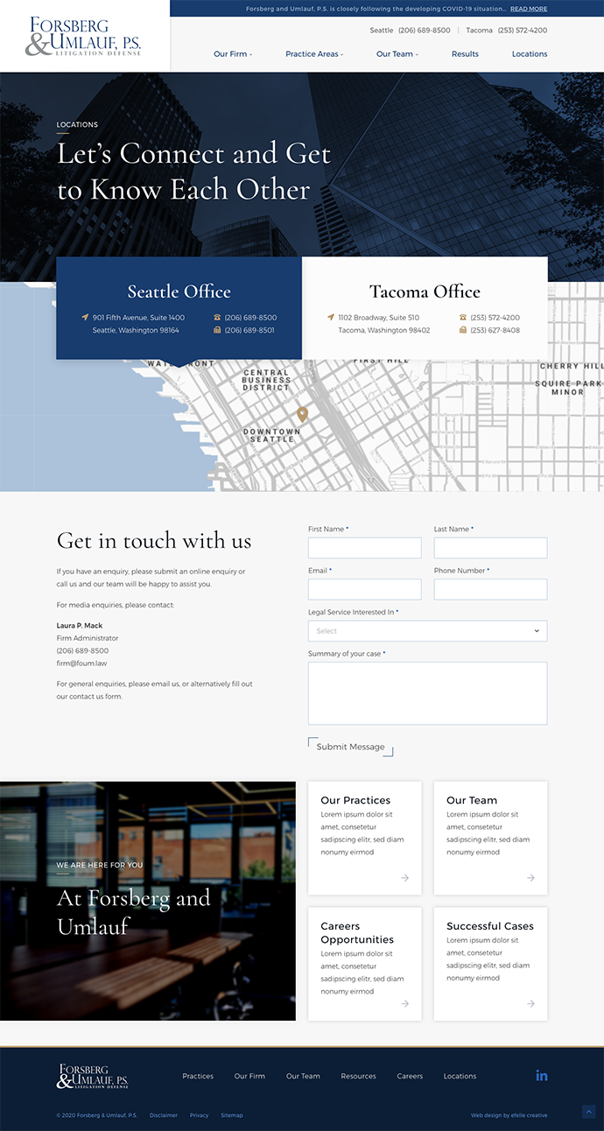
Task: Click the Our Practices card arrow
Action: (404, 878)
